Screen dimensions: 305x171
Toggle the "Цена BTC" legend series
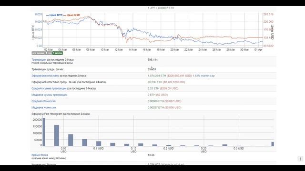tap(54, 15)
